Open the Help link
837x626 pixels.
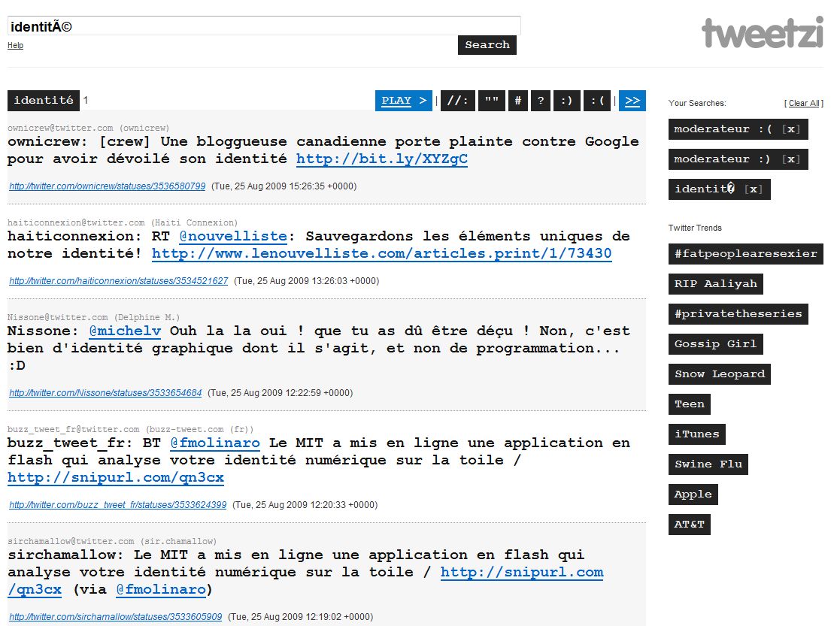tap(15, 45)
